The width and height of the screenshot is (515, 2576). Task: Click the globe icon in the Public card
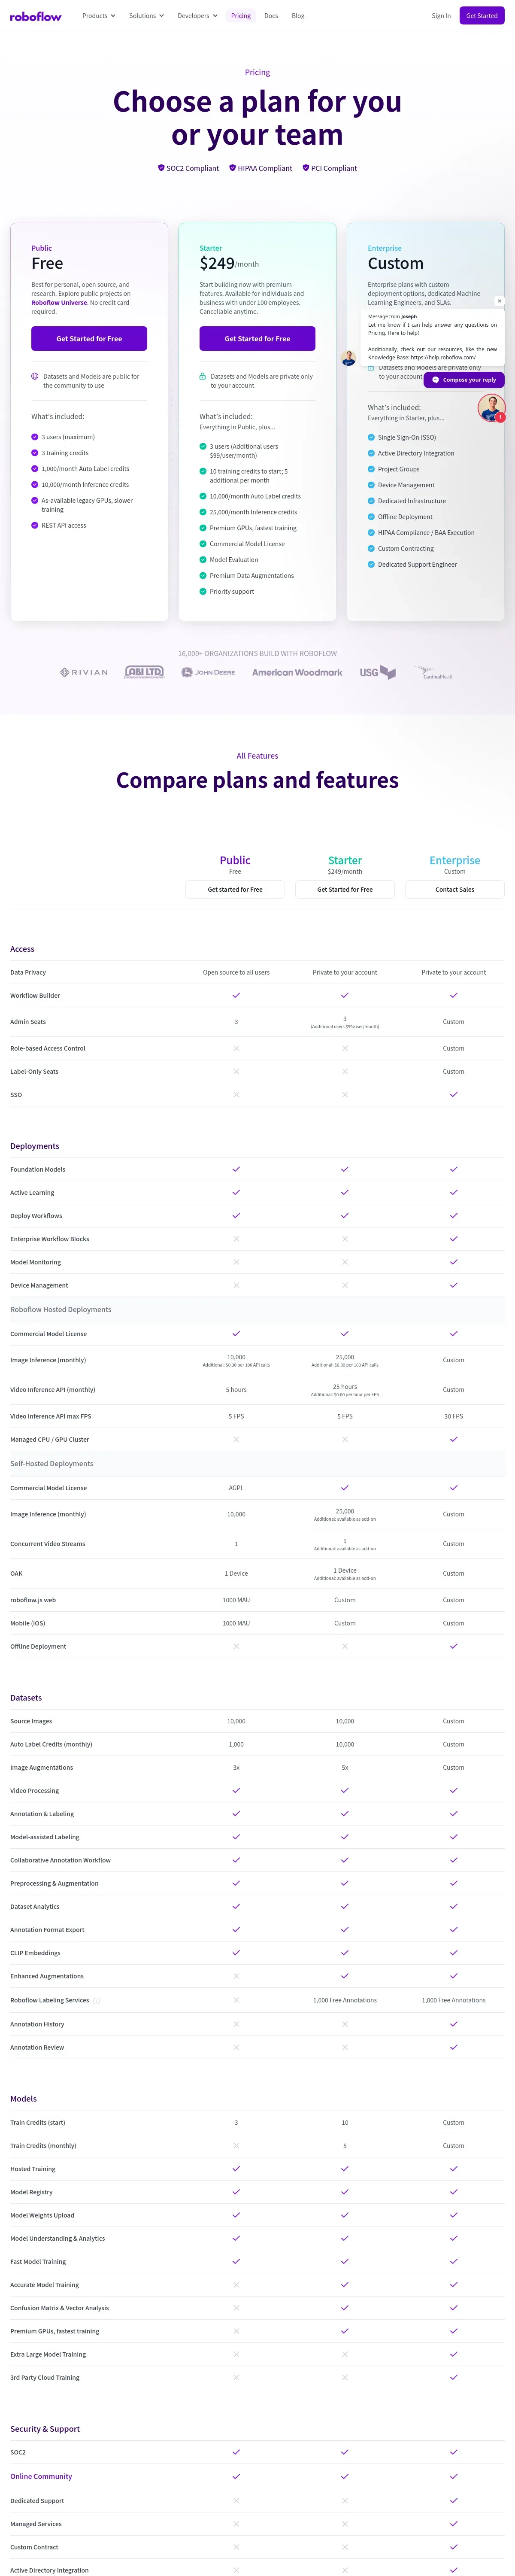(35, 377)
